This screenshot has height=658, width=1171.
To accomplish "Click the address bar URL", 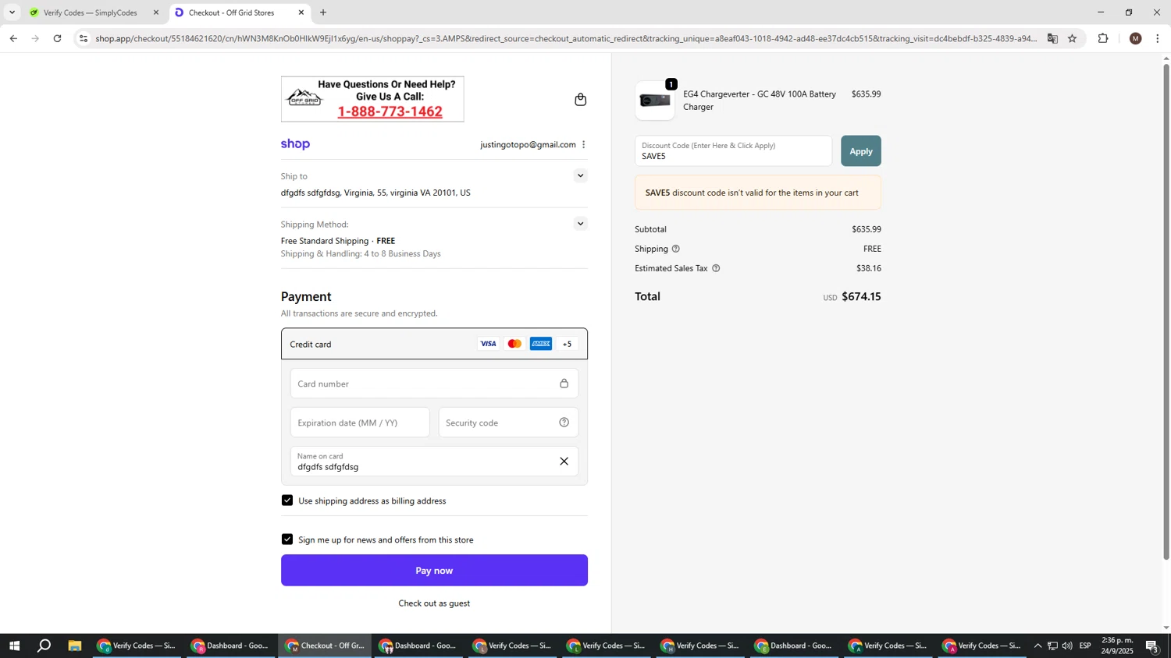I will click(566, 38).
